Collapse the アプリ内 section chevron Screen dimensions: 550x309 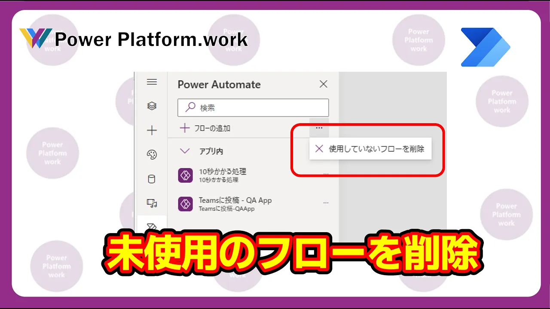(x=185, y=151)
